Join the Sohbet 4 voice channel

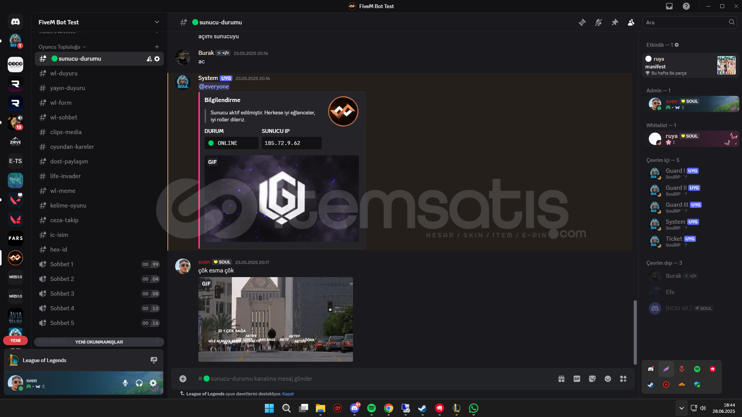click(99, 308)
